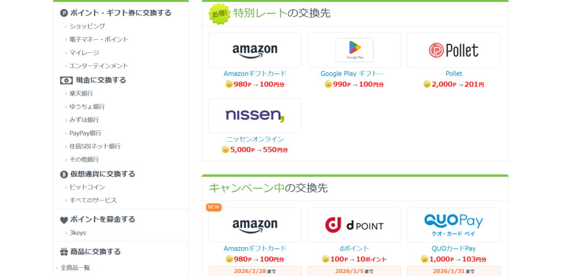
Task: Open the QUO Pay logo card
Action: click(x=453, y=225)
